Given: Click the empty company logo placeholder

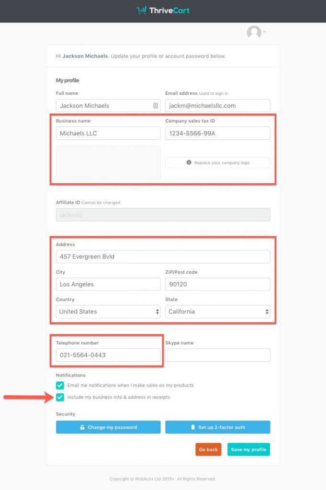Looking at the screenshot, I should click(x=108, y=162).
